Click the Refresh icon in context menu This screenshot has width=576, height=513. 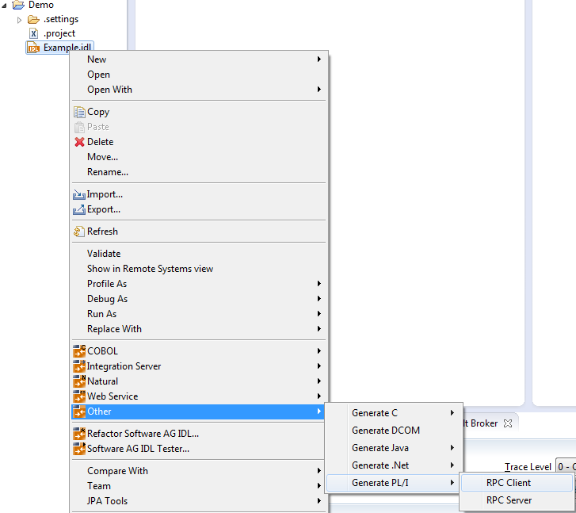79,232
